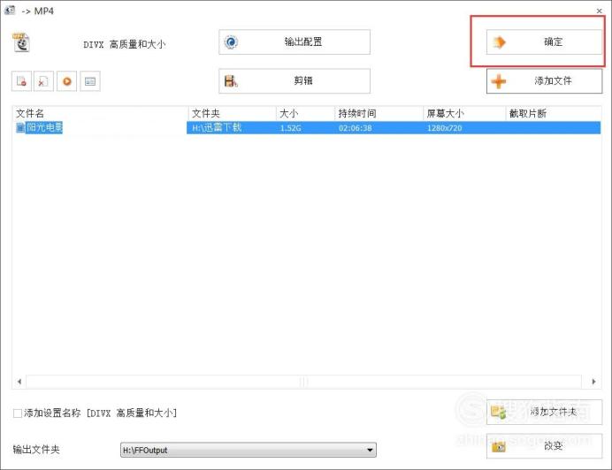Click the remove file toolbar icon
The height and width of the screenshot is (470, 612).
click(x=21, y=81)
